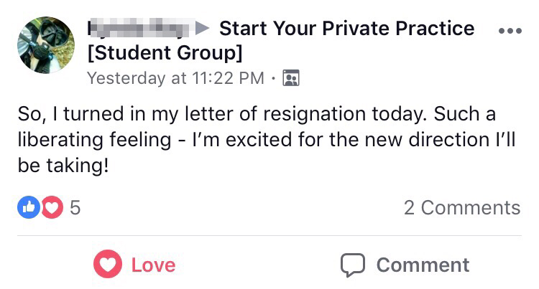Open the three-dot post options menu
539x289 pixels.
510,31
